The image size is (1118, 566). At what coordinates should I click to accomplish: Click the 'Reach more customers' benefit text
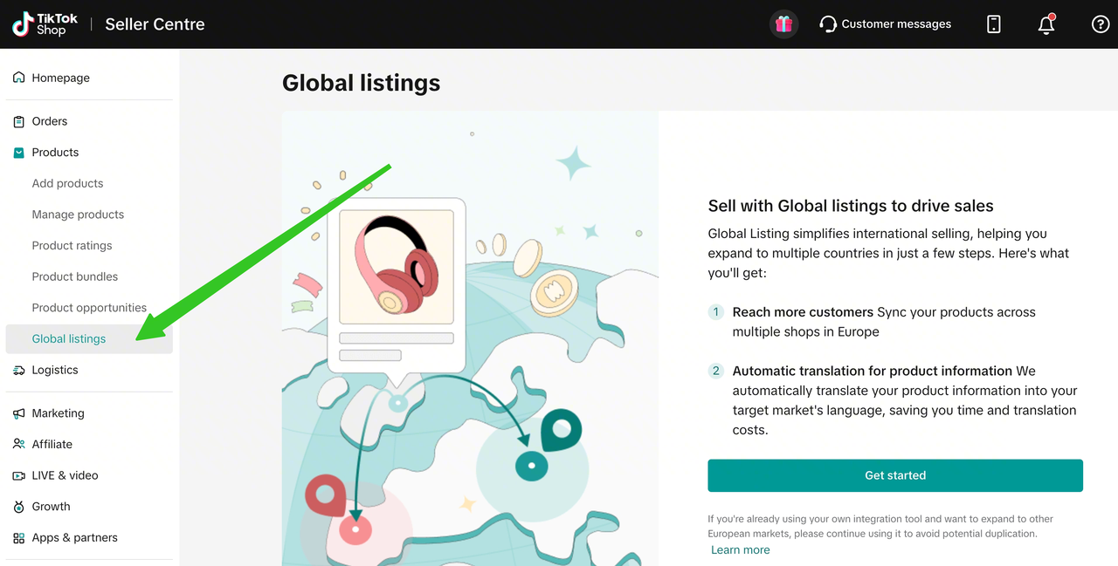click(x=803, y=312)
